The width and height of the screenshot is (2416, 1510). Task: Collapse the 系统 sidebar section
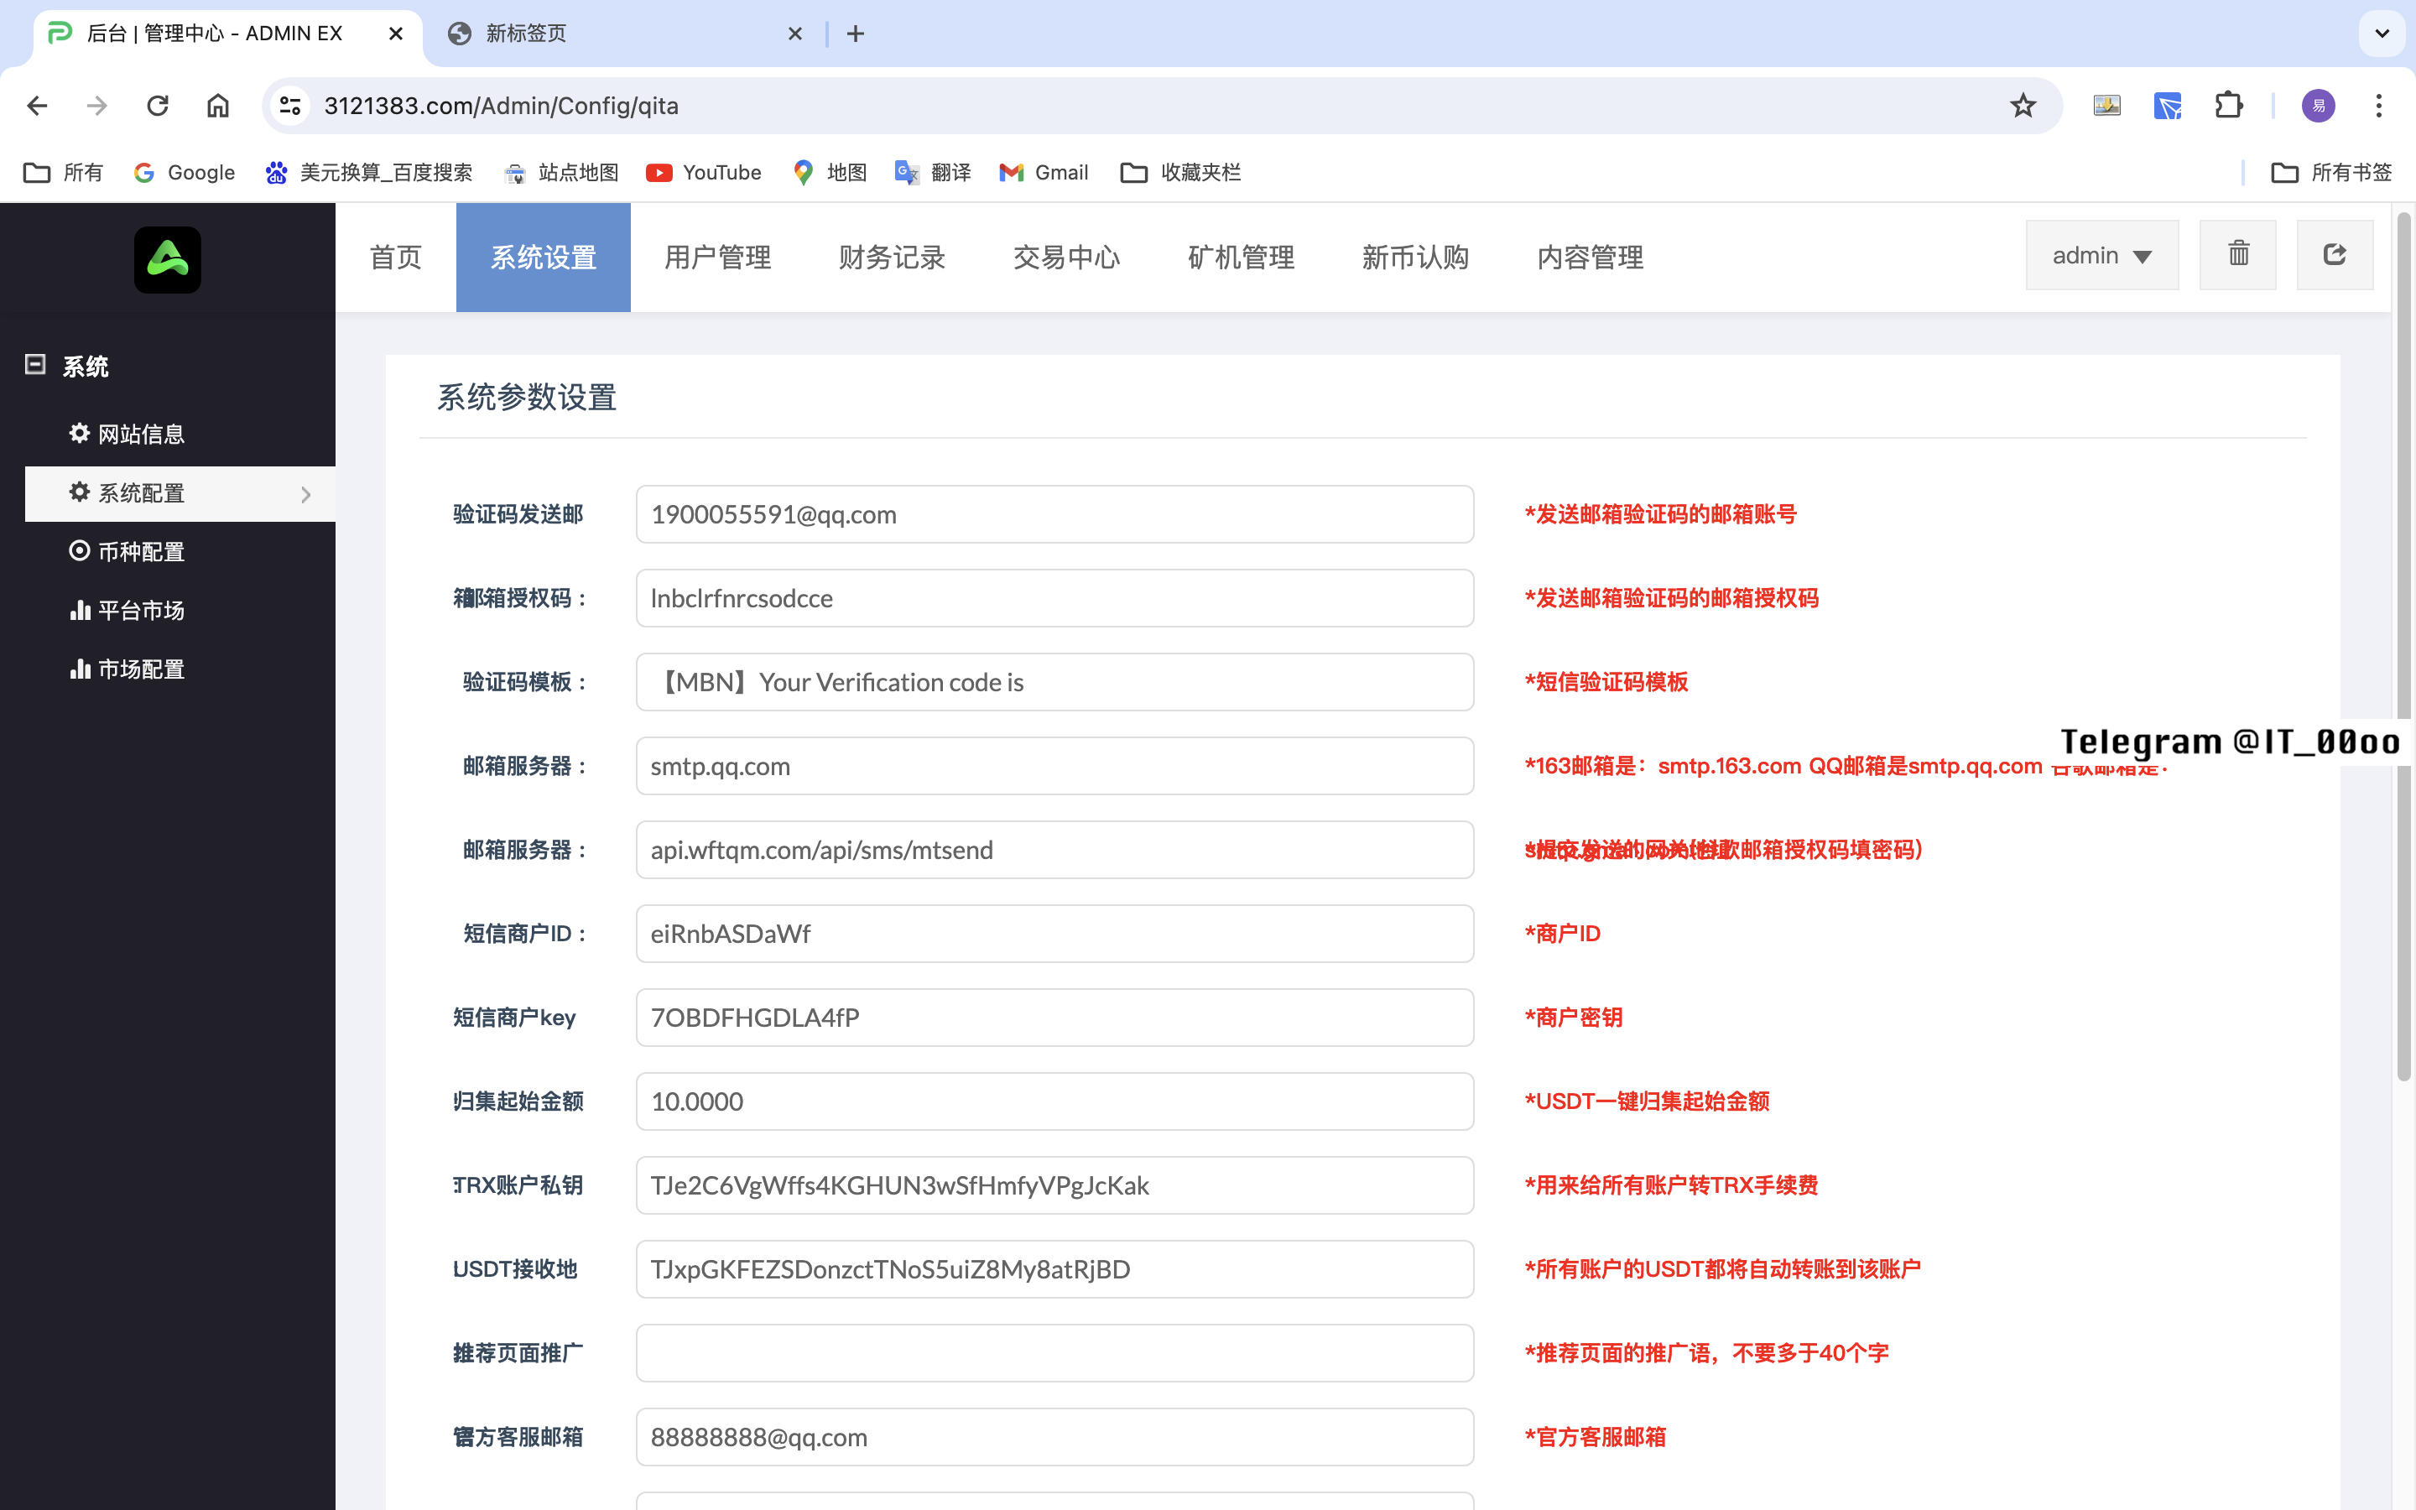pos(36,365)
